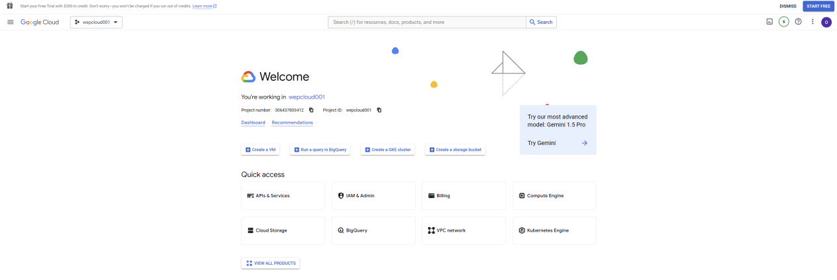The height and width of the screenshot is (280, 837).
Task: Click Create a storage bucket button
Action: (456, 150)
